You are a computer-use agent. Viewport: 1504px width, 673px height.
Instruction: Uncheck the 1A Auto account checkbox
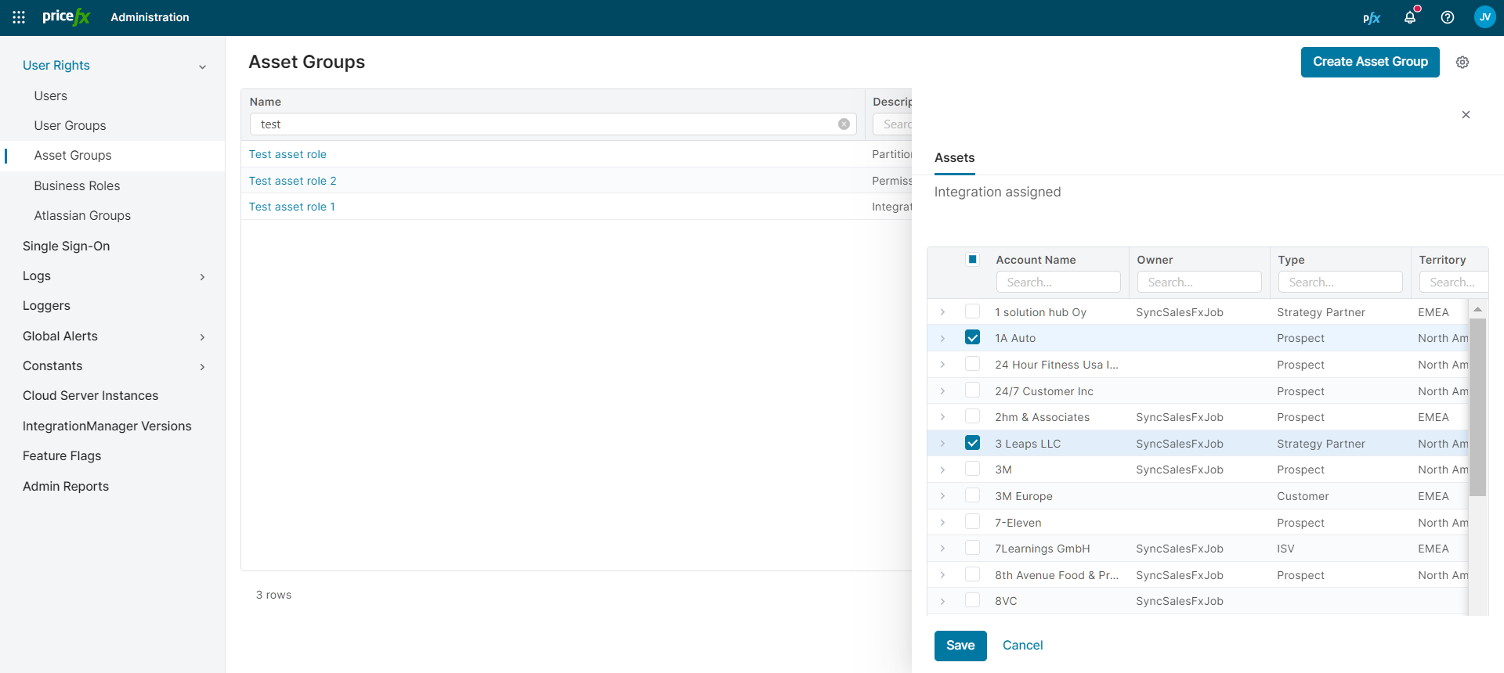click(x=972, y=338)
